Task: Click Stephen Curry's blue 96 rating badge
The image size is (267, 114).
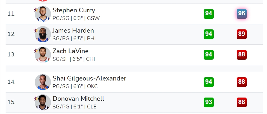Action: (x=242, y=14)
